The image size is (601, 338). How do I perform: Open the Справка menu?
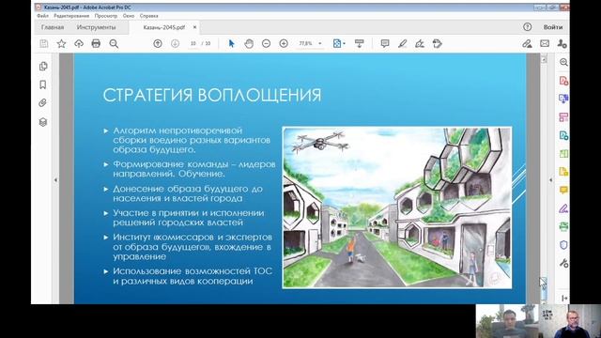[x=148, y=16]
